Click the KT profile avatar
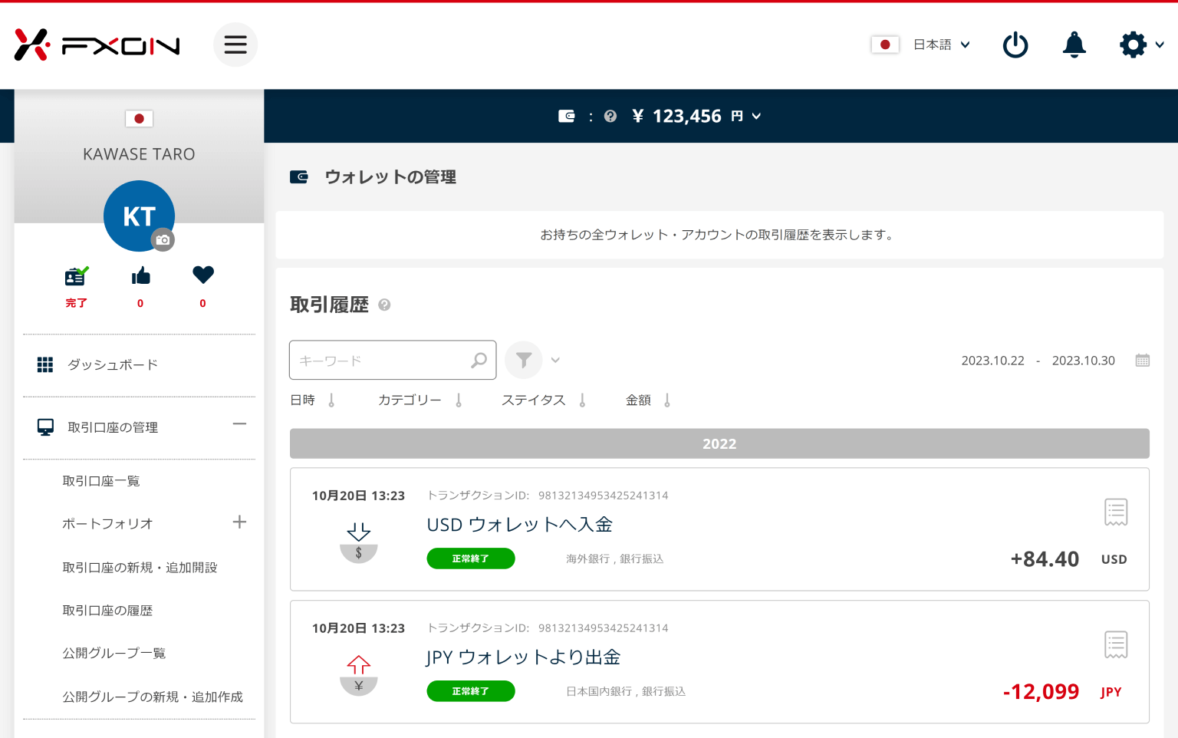 pyautogui.click(x=139, y=216)
